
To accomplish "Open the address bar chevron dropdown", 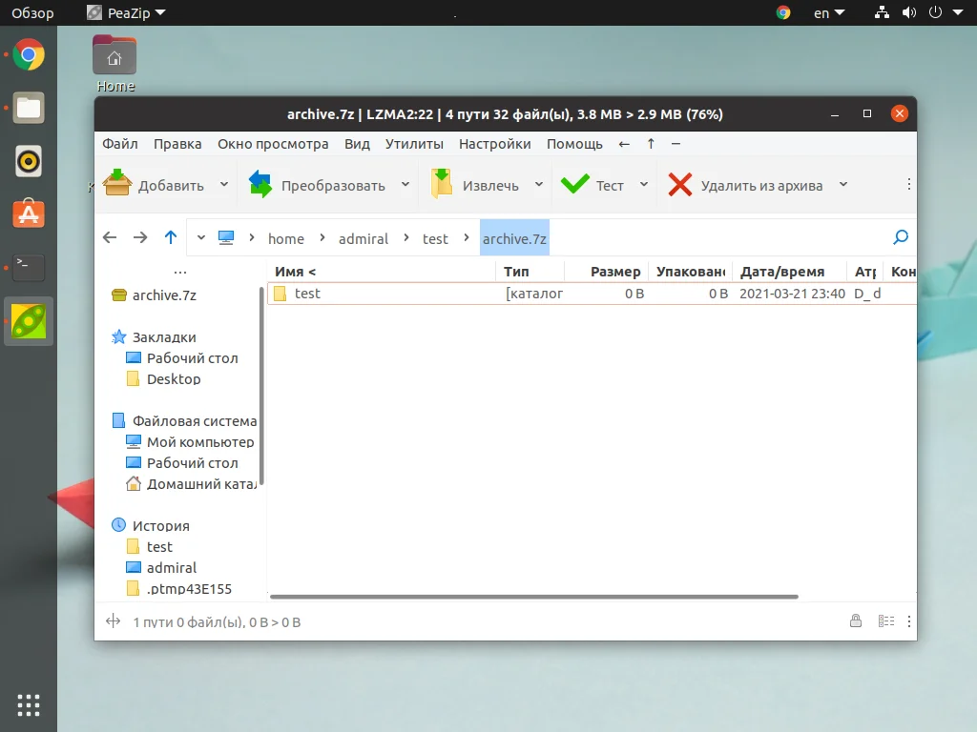I will [x=200, y=237].
